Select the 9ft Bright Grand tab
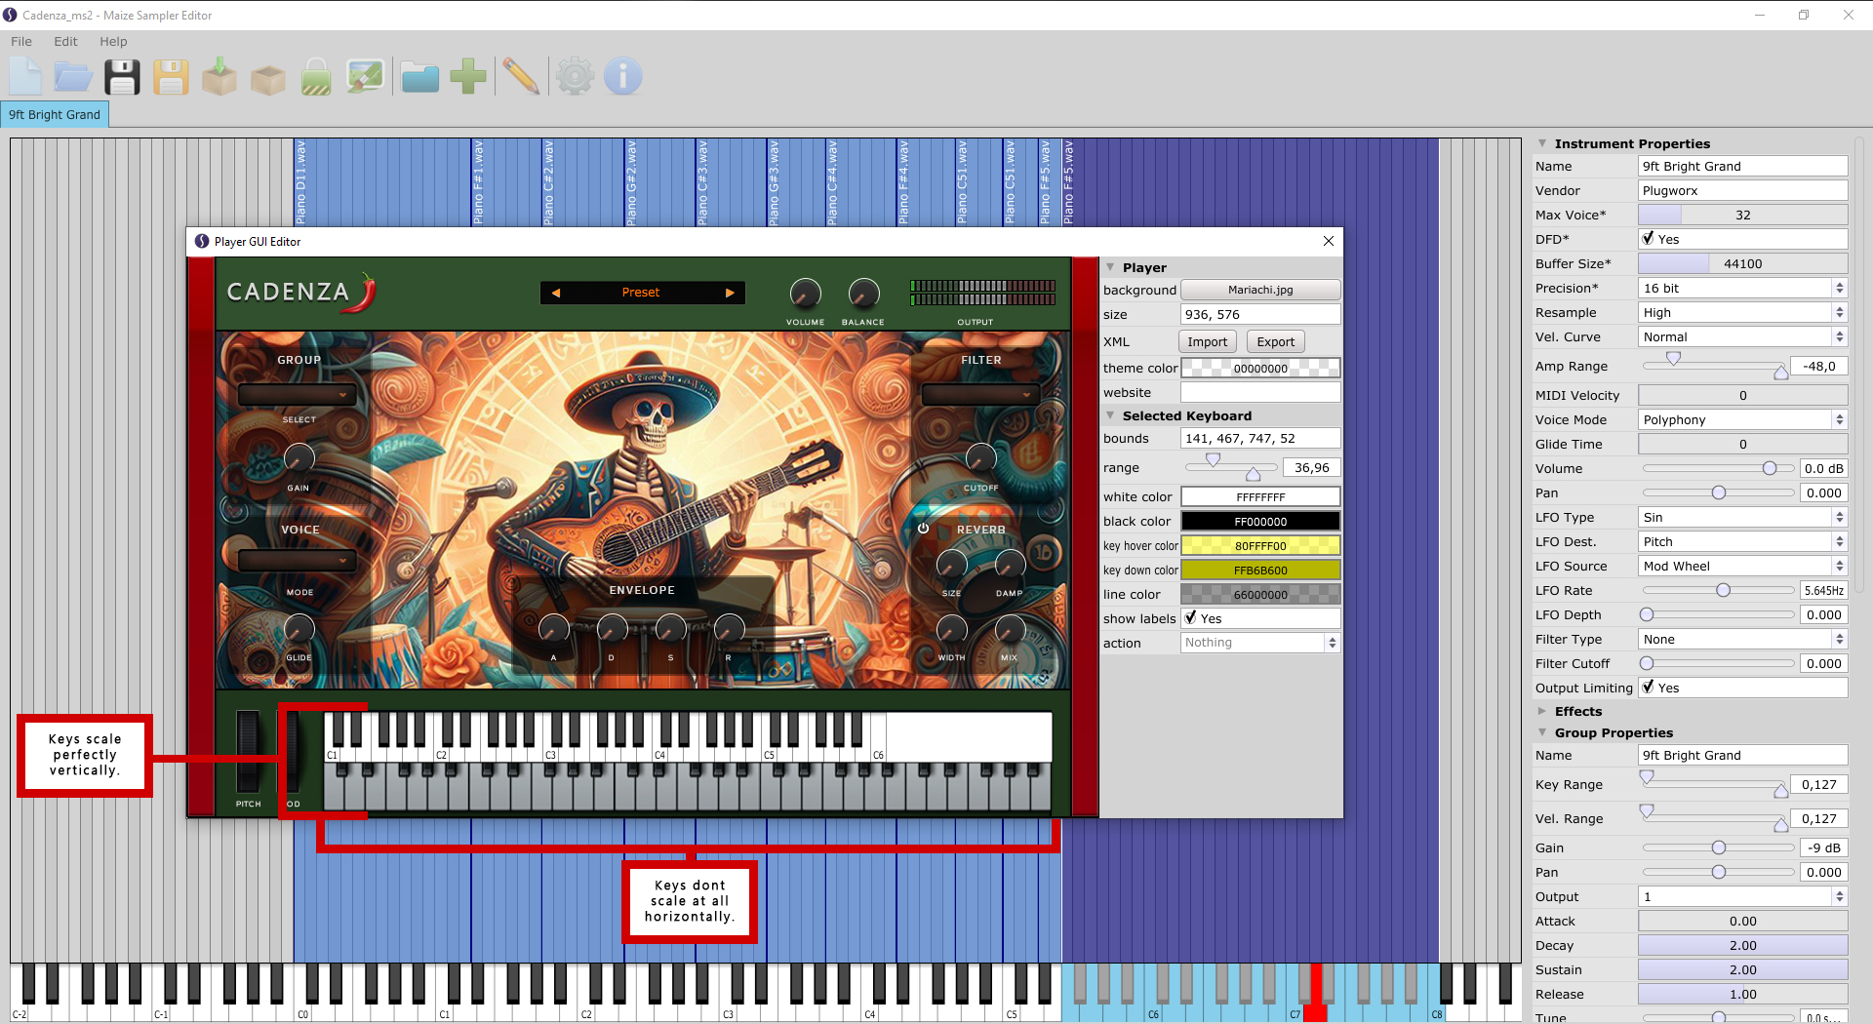Viewport: 1873px width, 1024px height. click(x=55, y=114)
